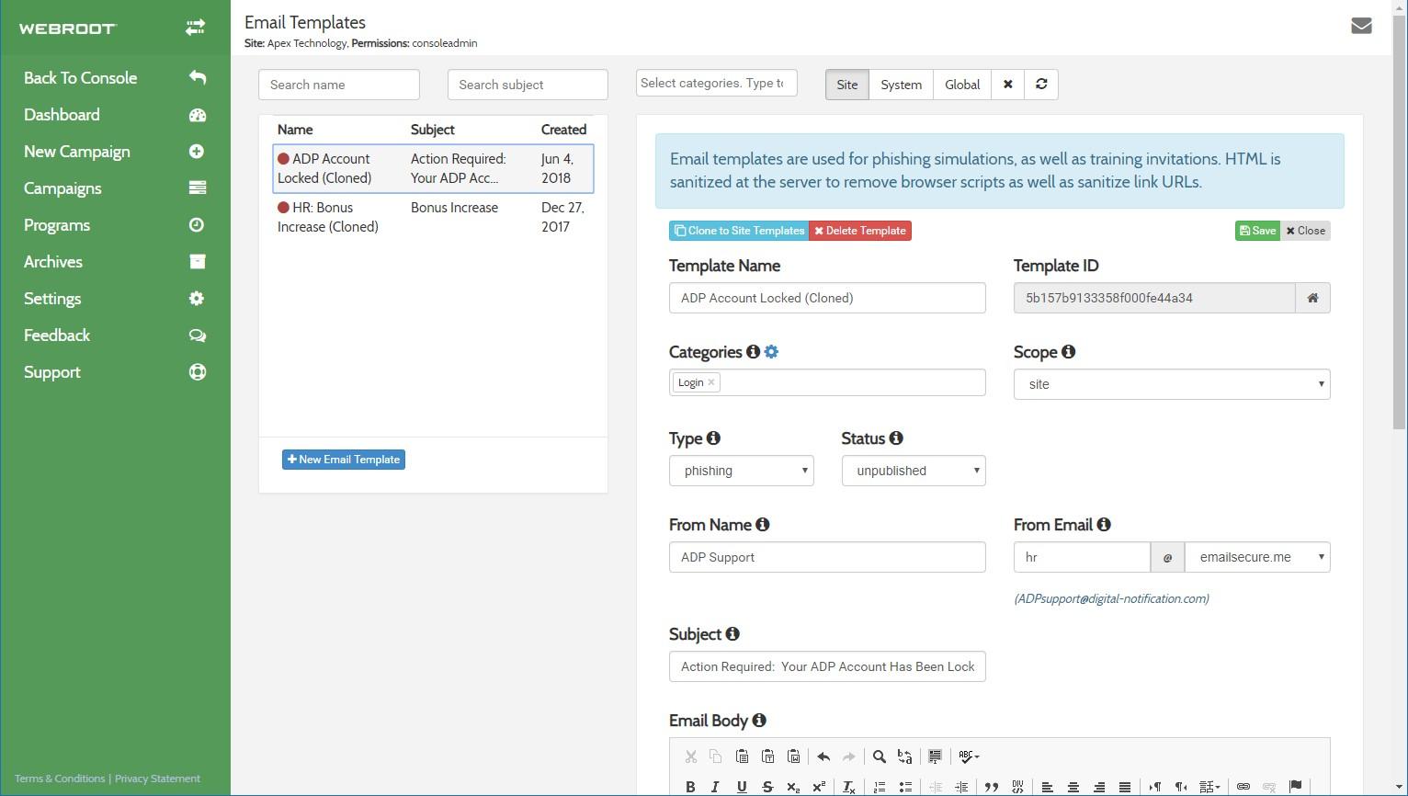Toggle subscript formatting
Viewport: 1408px width, 796px height.
tap(793, 787)
